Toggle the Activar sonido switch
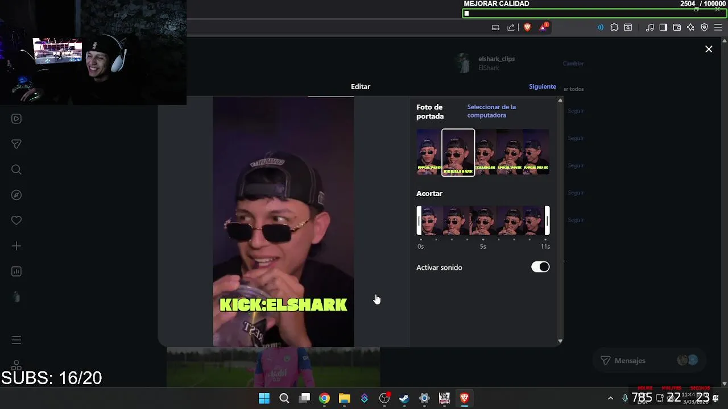This screenshot has height=409, width=728. (540, 267)
